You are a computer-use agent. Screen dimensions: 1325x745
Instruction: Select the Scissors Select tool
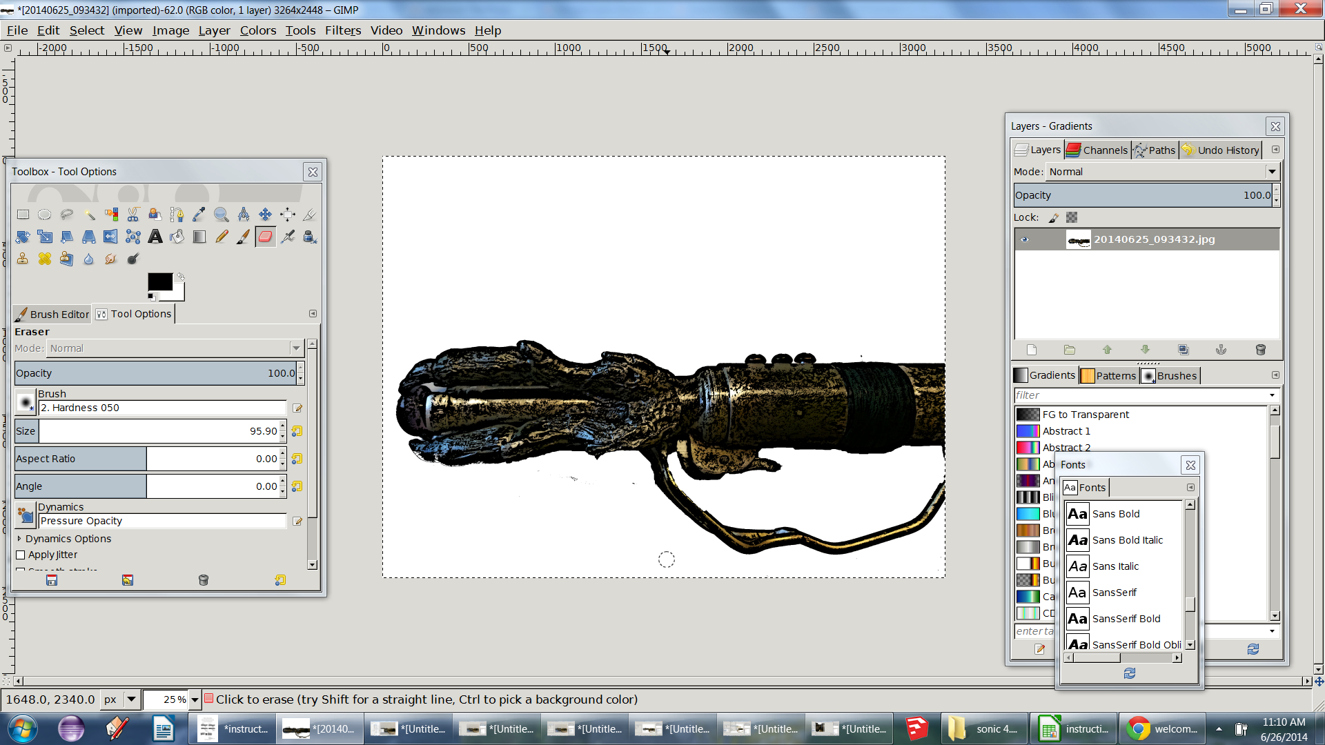133,215
